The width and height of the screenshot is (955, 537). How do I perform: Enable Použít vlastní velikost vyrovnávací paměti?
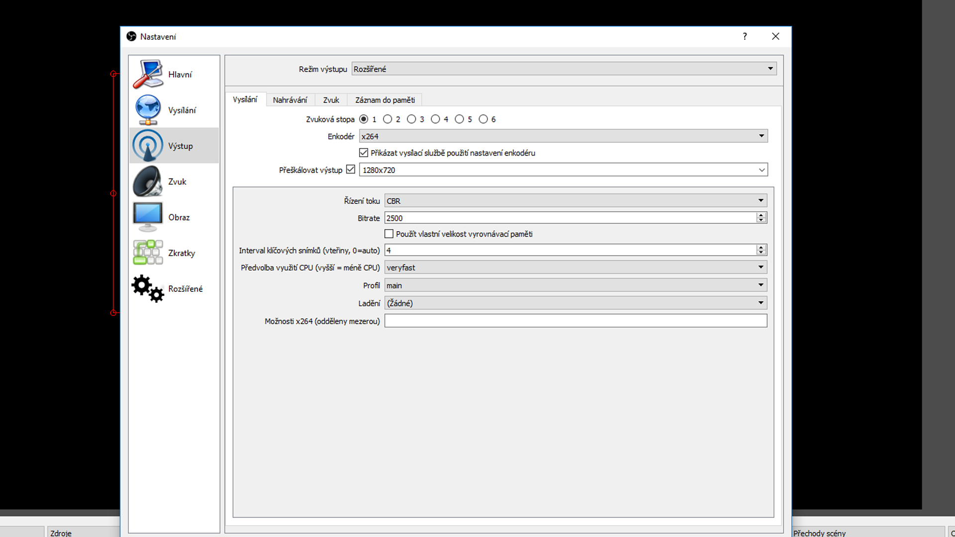tap(389, 234)
